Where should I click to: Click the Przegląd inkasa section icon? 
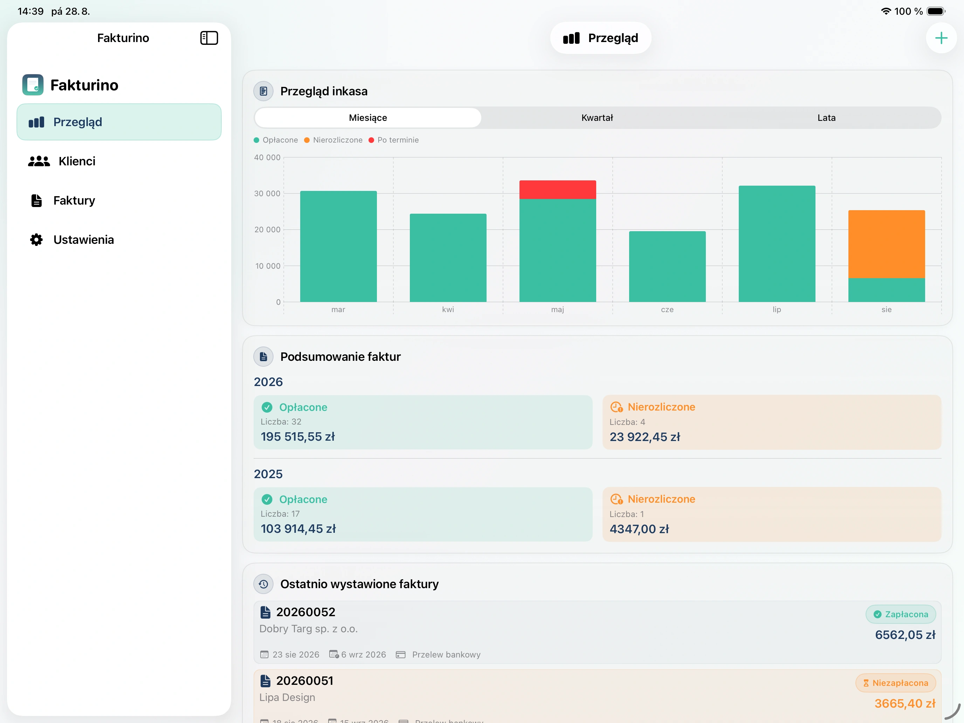[263, 91]
